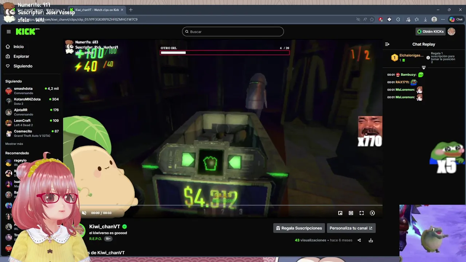Click the Obtén KICKs button
This screenshot has height=262, width=466.
click(x=430, y=32)
